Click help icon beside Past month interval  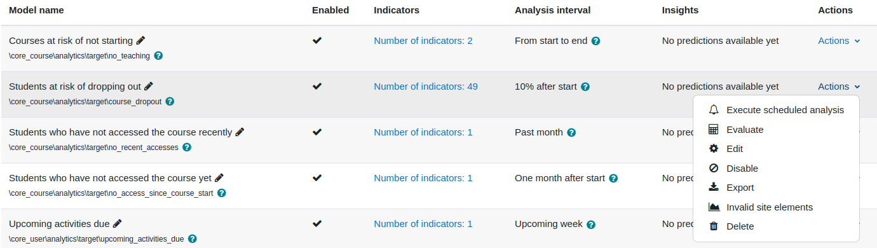(x=571, y=132)
